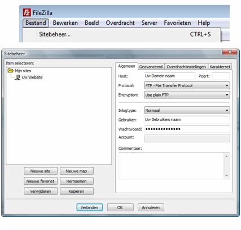
Task: Confirm with the OK button
Action: [x=120, y=207]
